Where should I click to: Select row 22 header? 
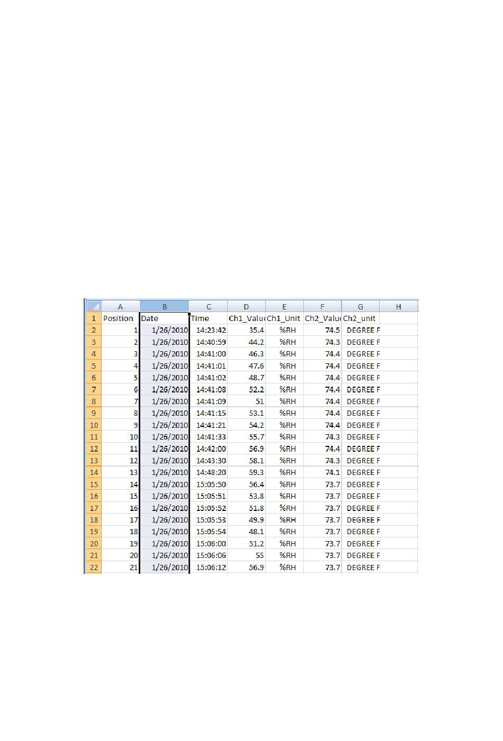94,567
